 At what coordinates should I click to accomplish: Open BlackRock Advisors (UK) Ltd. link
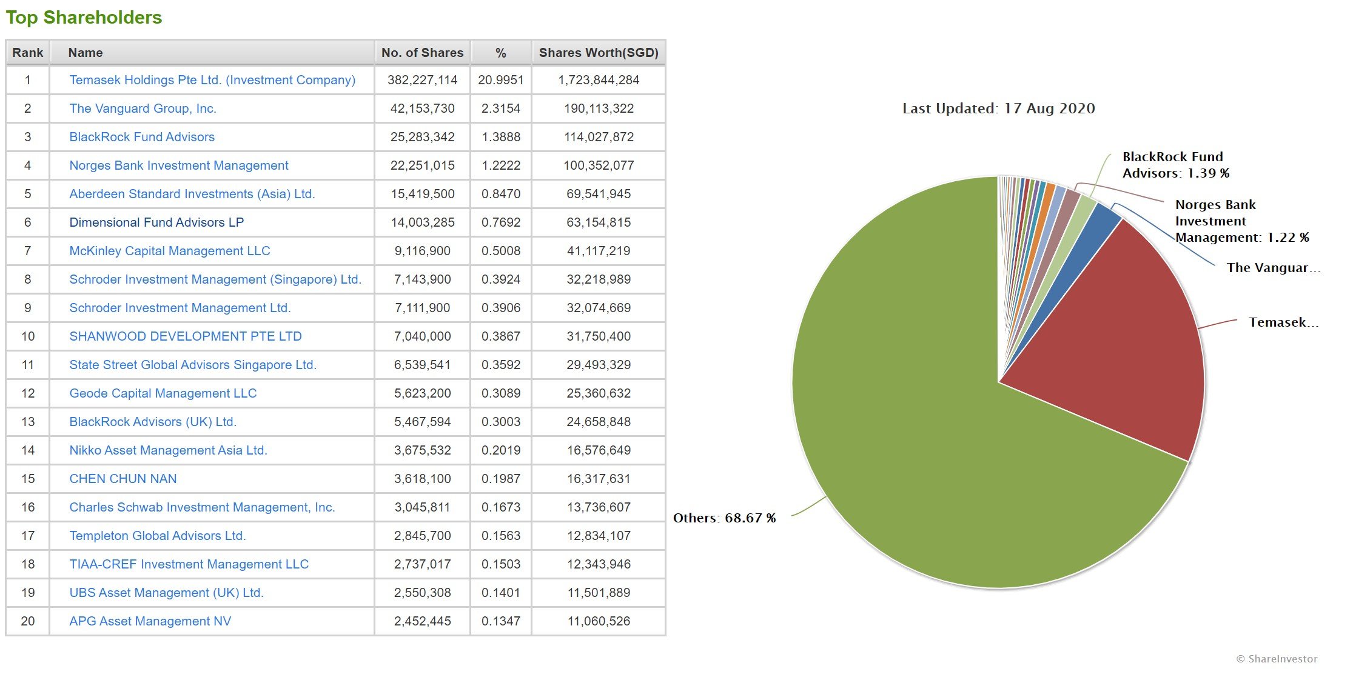(153, 422)
